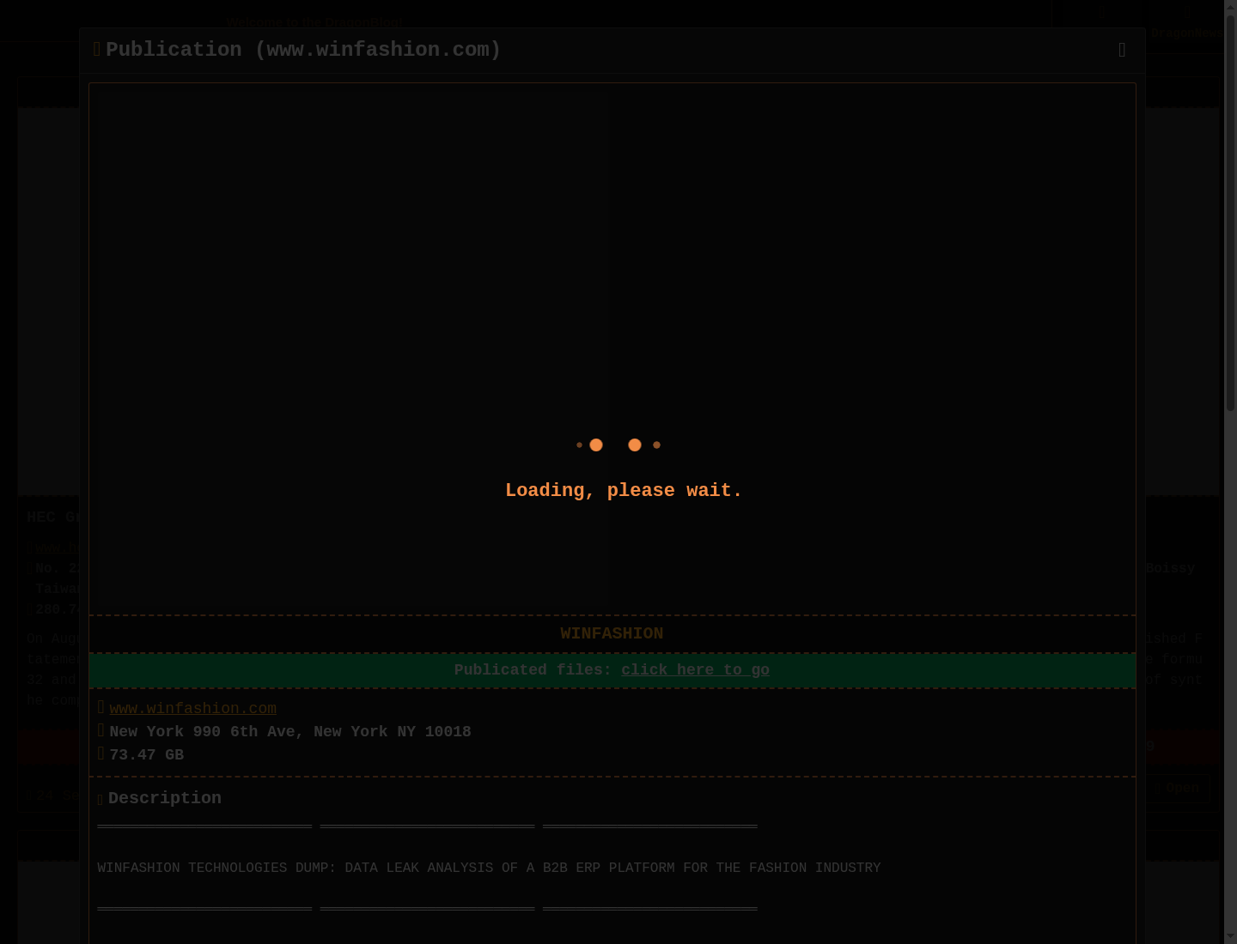Click the 'Publication (www.winfashion.com)' dialog title
Viewport: 1237px width, 944px height.
[303, 50]
